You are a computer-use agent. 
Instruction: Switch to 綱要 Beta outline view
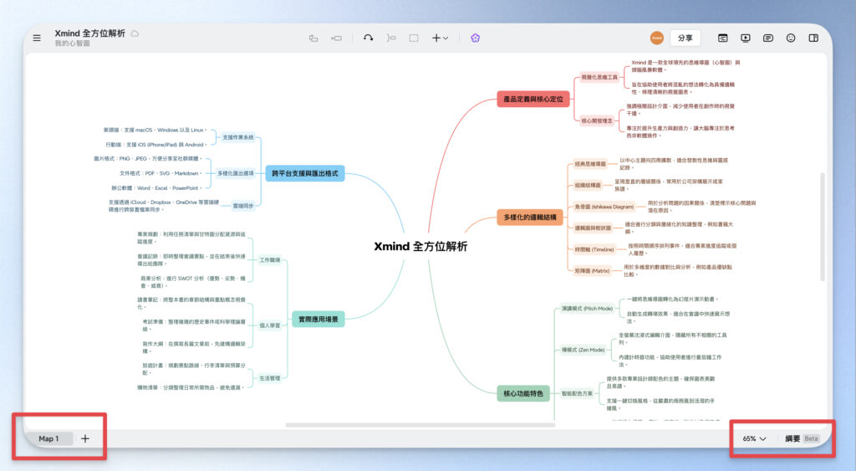coord(802,438)
